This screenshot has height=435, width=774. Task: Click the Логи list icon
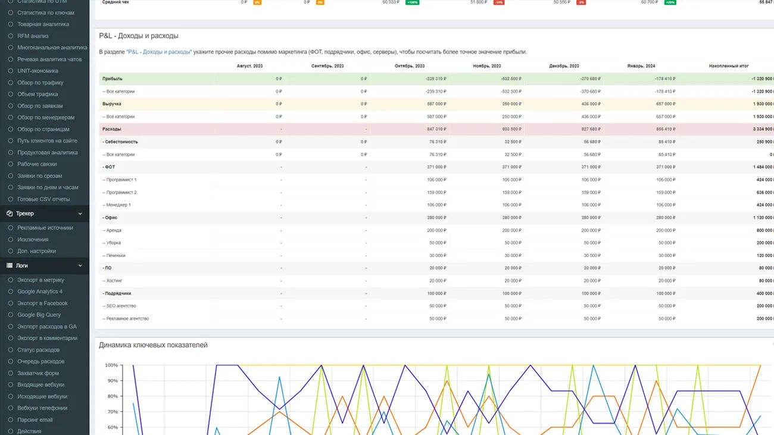pyautogui.click(x=10, y=266)
